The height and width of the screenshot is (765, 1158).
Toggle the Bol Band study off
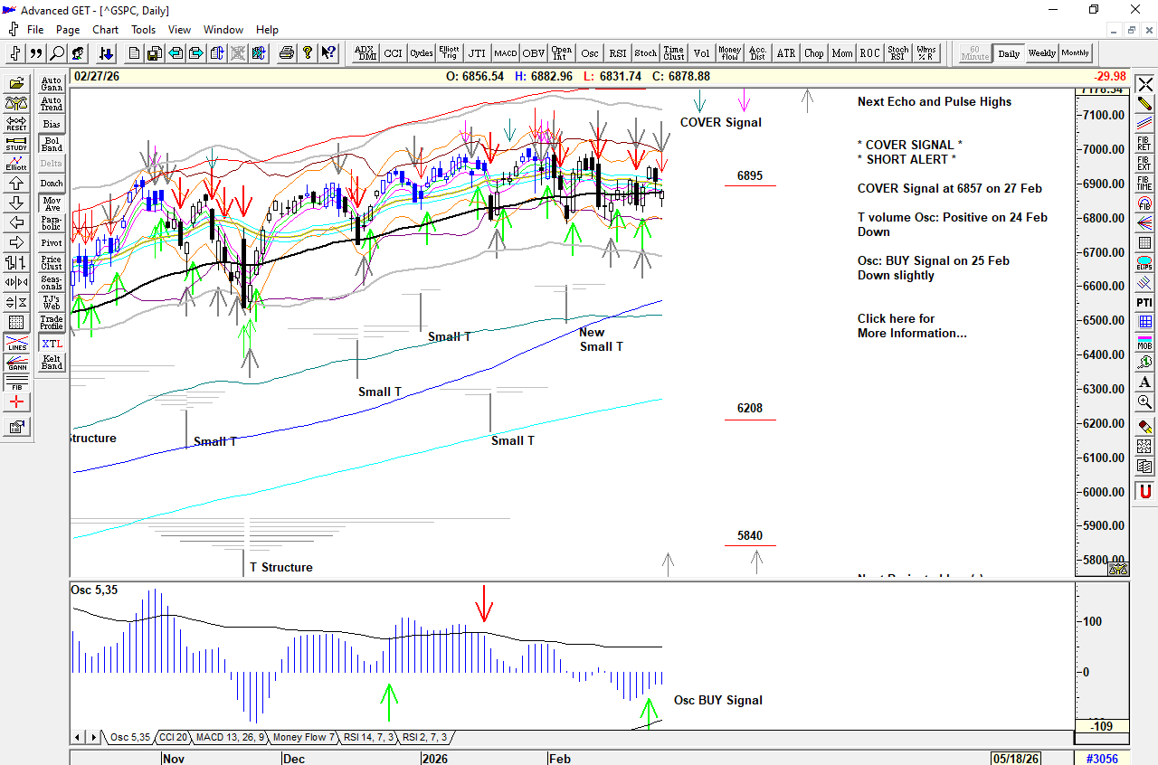point(52,144)
